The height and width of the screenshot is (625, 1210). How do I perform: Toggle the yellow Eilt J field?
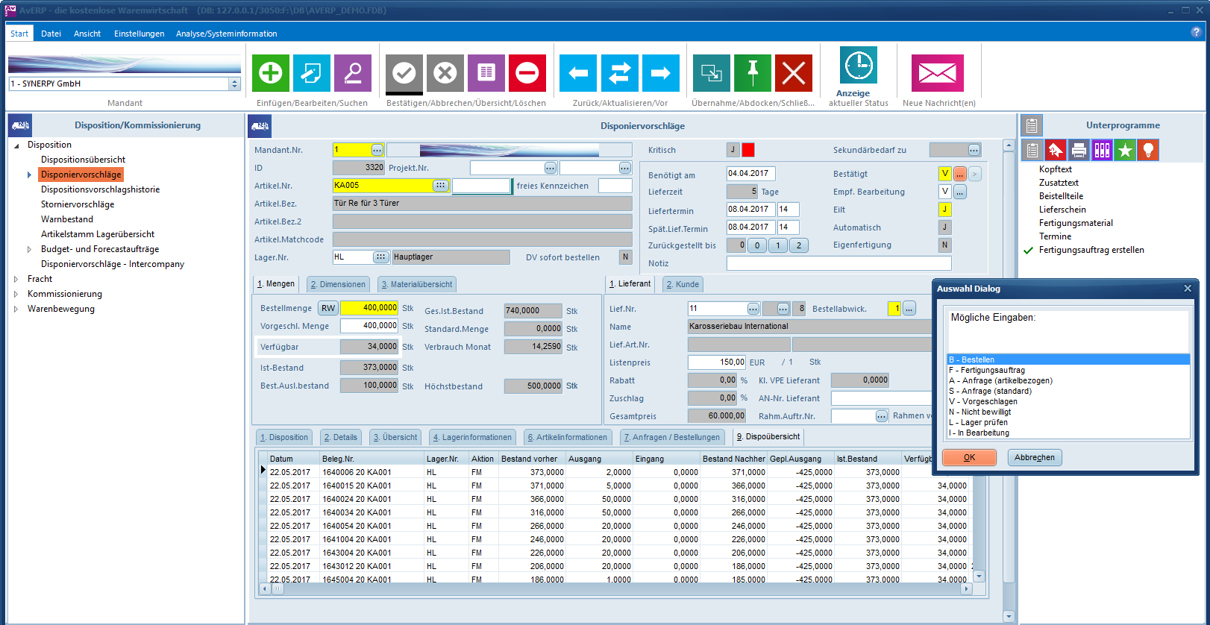pyautogui.click(x=944, y=210)
